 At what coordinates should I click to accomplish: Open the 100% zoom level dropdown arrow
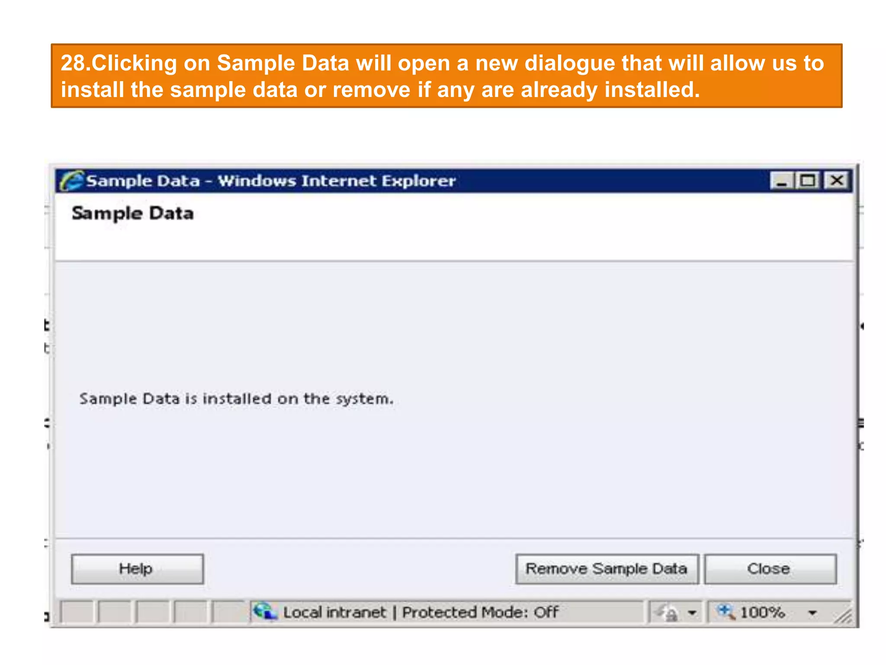point(812,613)
